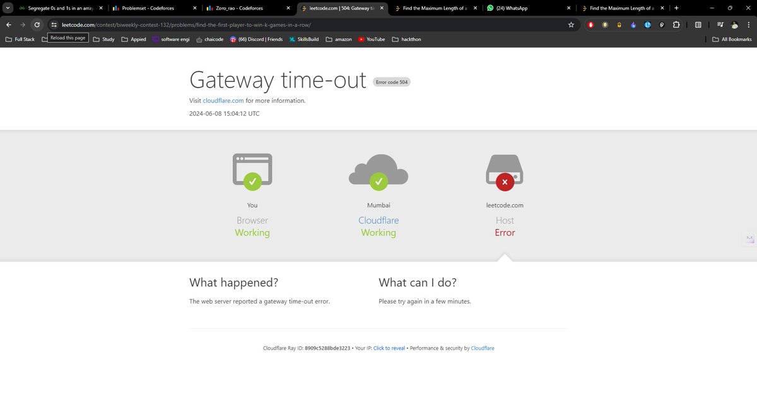Click the forward navigation arrow
757x405 pixels.
(x=23, y=25)
